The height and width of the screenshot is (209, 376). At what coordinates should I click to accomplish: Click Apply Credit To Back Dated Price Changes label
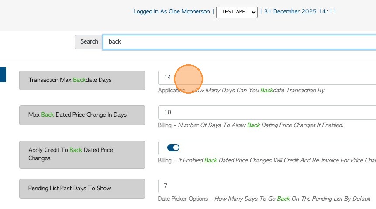(82, 154)
